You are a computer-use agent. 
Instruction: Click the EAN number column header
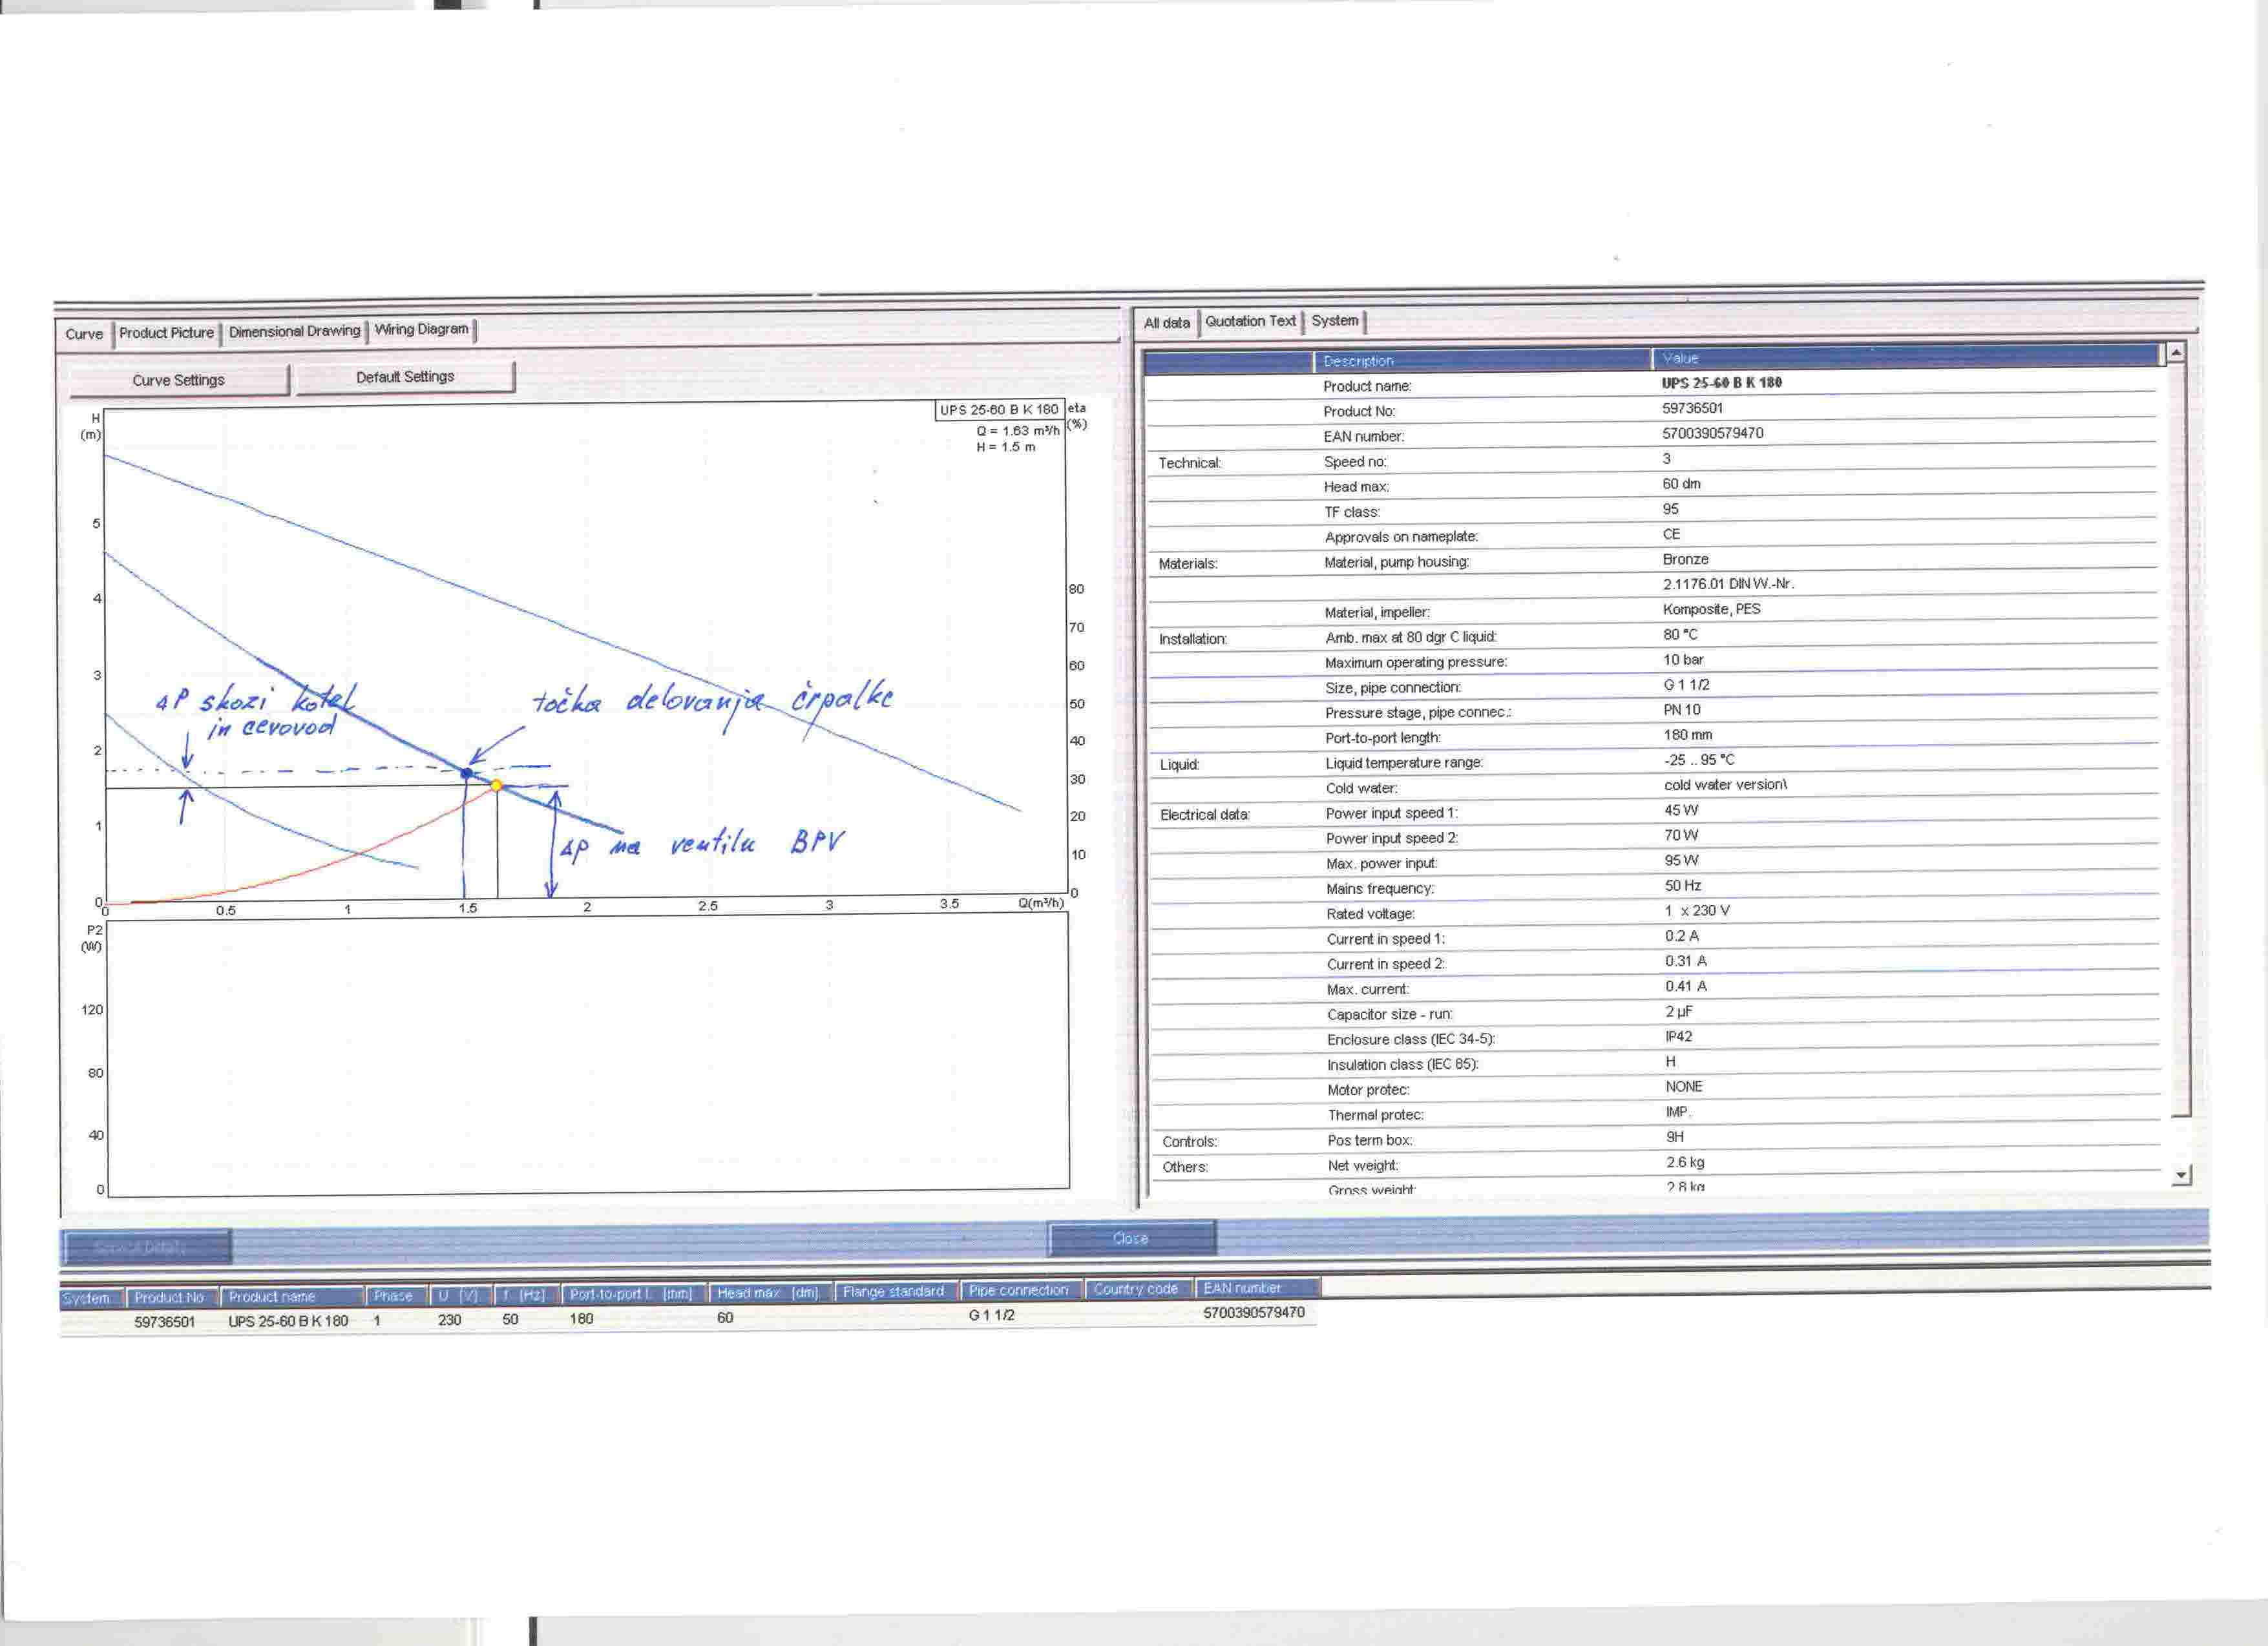point(1258,1288)
